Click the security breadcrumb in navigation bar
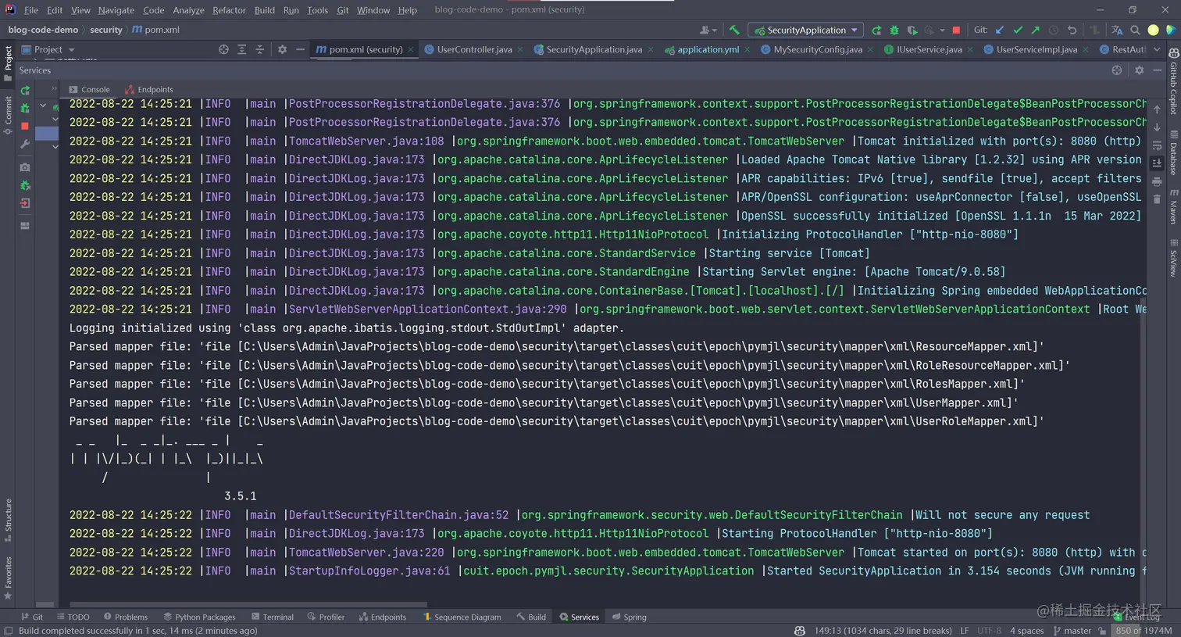The width and height of the screenshot is (1181, 637). click(x=106, y=30)
